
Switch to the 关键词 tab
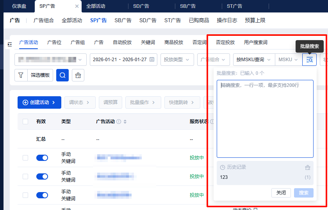148,42
